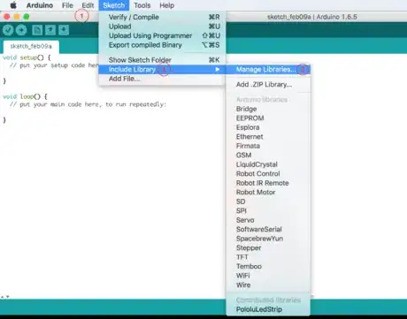
Task: Click the 'void setup() {' code line
Action: (x=27, y=57)
